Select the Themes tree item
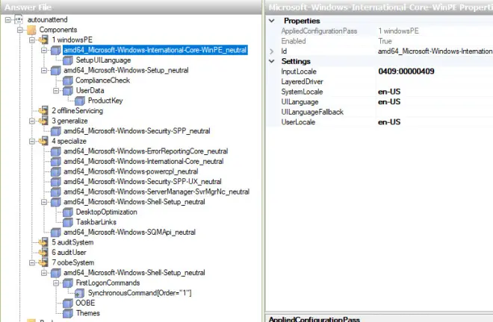Screen dimensions: 493x322 click(x=87, y=313)
